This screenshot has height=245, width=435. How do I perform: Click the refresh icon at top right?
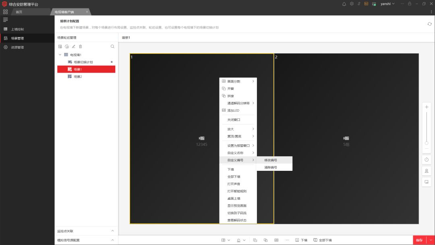point(429,24)
